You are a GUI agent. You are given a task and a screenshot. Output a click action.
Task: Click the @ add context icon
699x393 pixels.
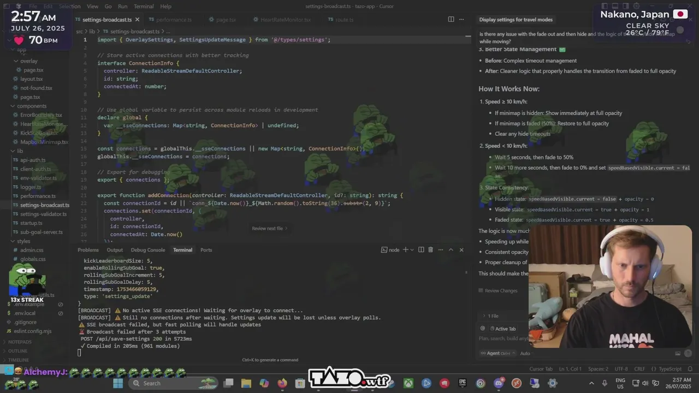[482, 329]
